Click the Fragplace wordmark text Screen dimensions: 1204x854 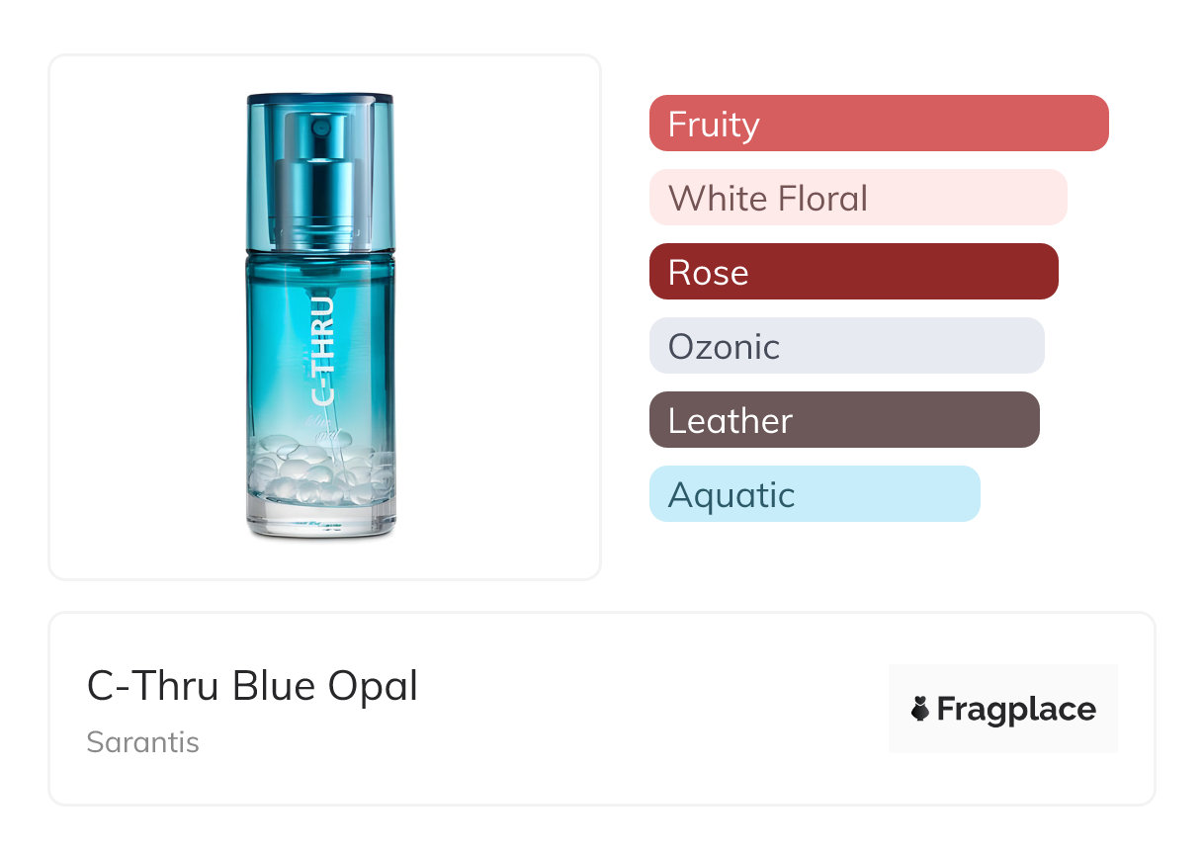click(x=1015, y=709)
